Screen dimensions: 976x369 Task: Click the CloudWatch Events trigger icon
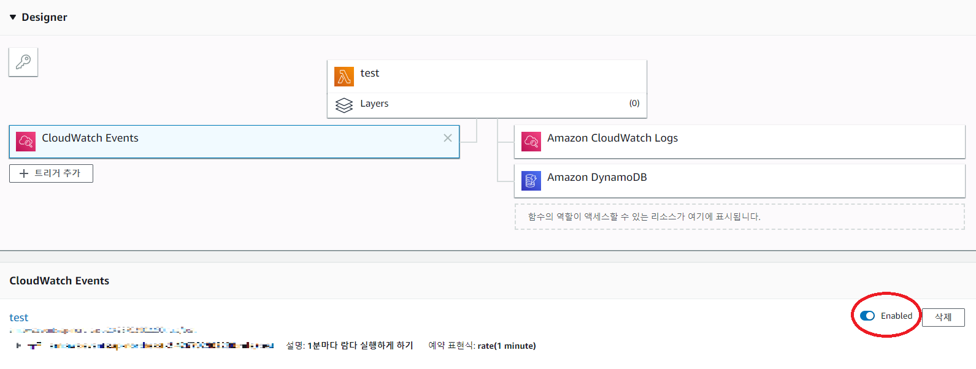coord(26,142)
